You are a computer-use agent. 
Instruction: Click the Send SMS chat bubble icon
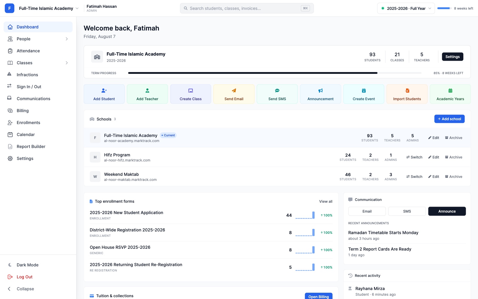(277, 91)
